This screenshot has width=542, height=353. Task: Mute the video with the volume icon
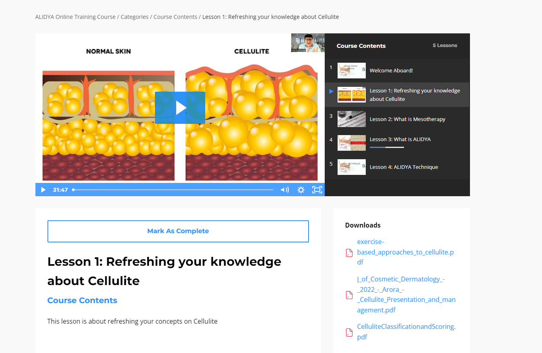285,190
